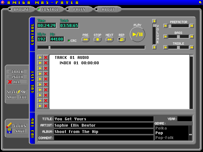Skip to the next track

[109, 40]
